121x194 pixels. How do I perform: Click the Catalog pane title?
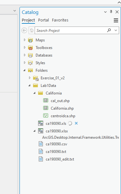30,12
